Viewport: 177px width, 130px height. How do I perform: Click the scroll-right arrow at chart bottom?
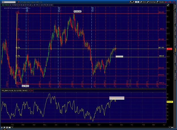(170, 127)
